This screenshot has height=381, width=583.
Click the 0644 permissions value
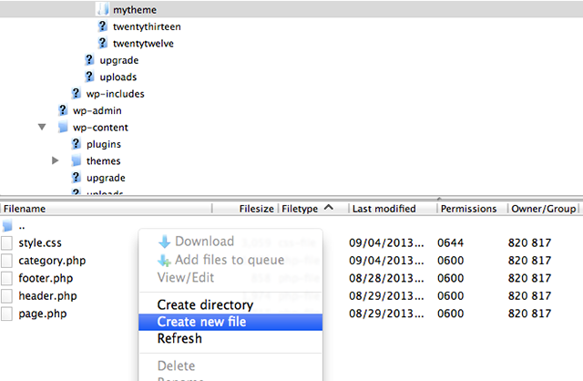tap(450, 243)
